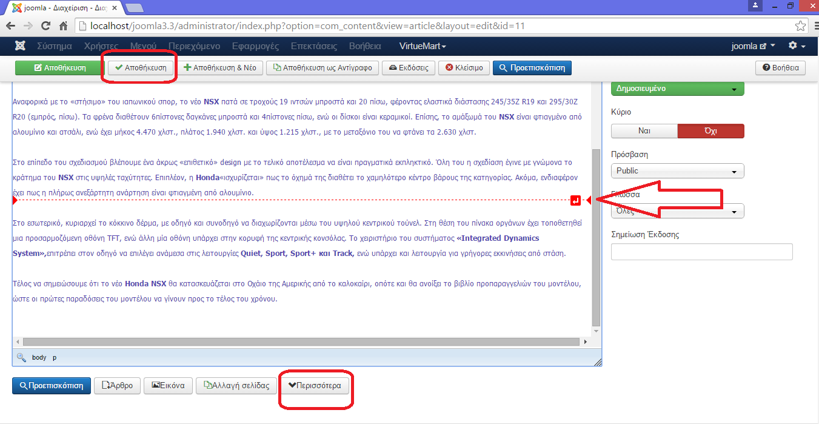Screen dimensions: 819x424
Task: Click the browser forward arrow
Action: (28, 26)
